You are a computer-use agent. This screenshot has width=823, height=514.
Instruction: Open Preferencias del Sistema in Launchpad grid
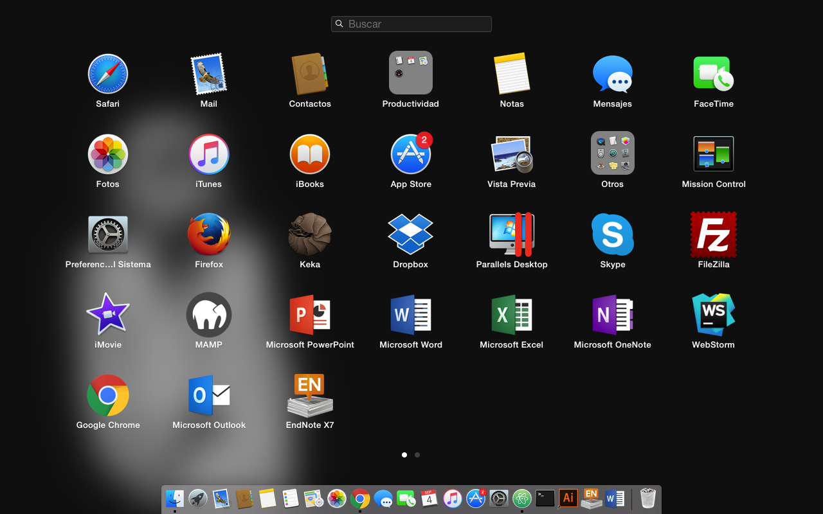click(108, 235)
